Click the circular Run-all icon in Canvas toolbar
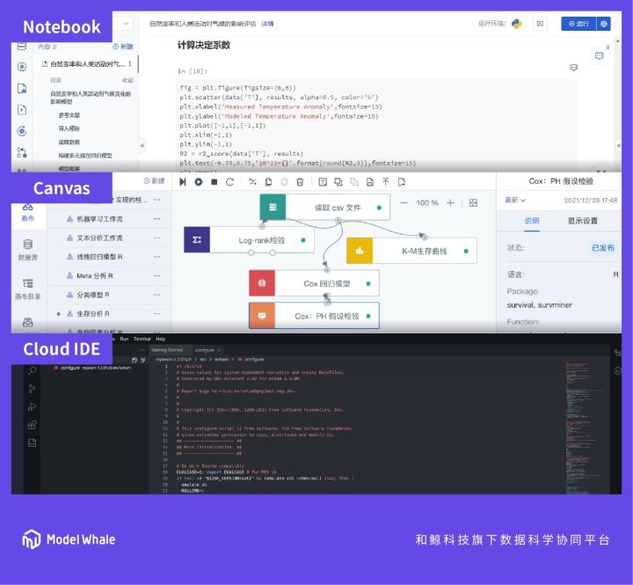This screenshot has width=633, height=585. pos(198,182)
